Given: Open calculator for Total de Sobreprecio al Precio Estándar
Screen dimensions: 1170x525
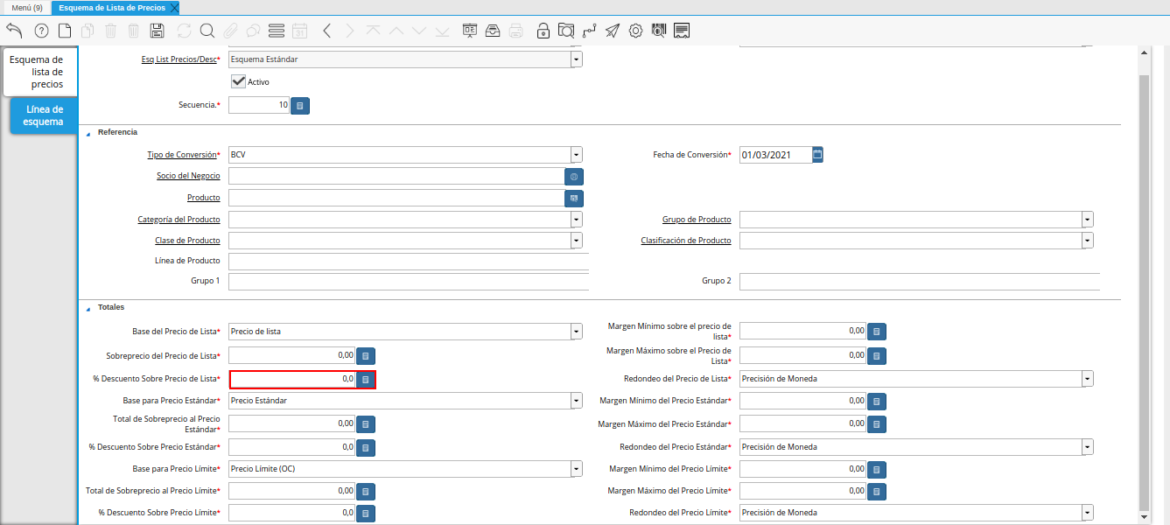Looking at the screenshot, I should pyautogui.click(x=366, y=424).
